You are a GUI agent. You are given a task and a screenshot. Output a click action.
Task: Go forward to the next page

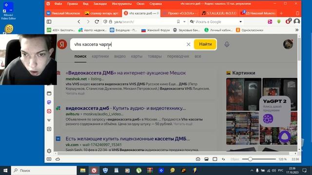click(x=88, y=21)
